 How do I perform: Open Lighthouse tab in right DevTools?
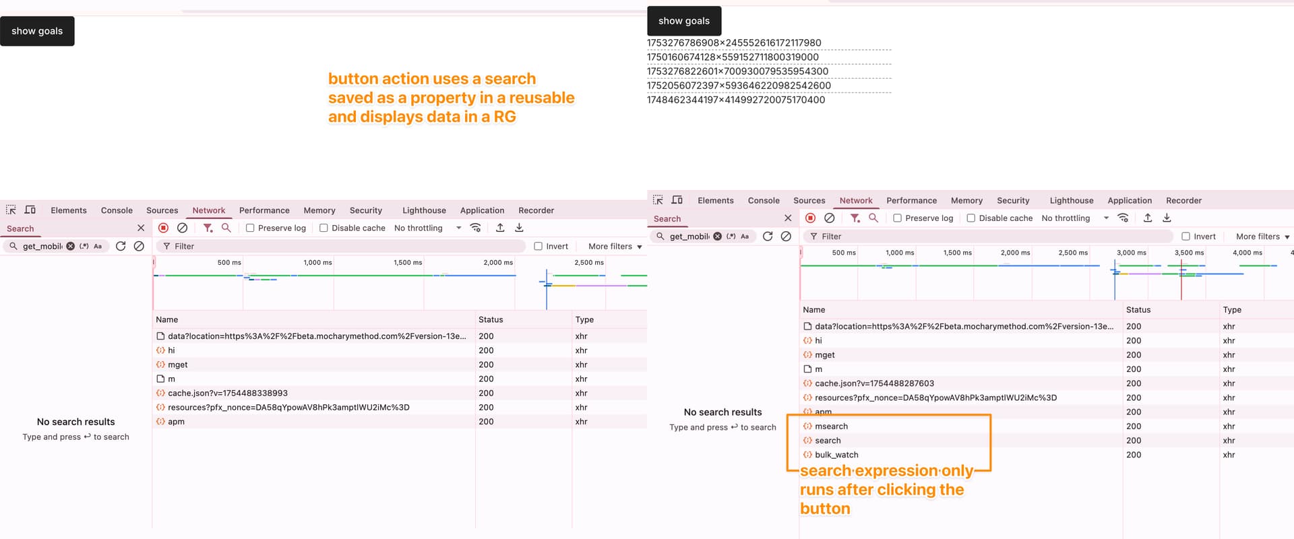(x=1071, y=200)
